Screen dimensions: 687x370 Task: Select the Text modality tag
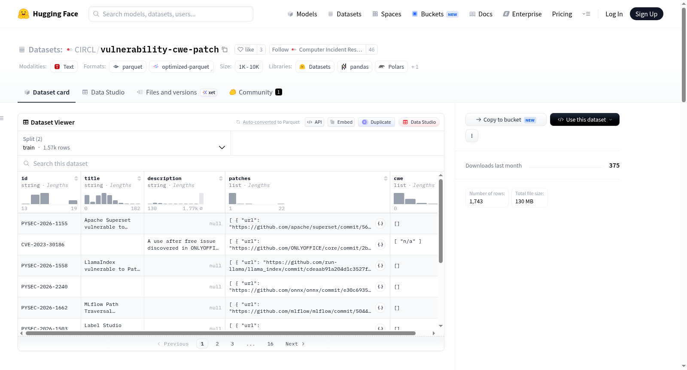pos(64,67)
